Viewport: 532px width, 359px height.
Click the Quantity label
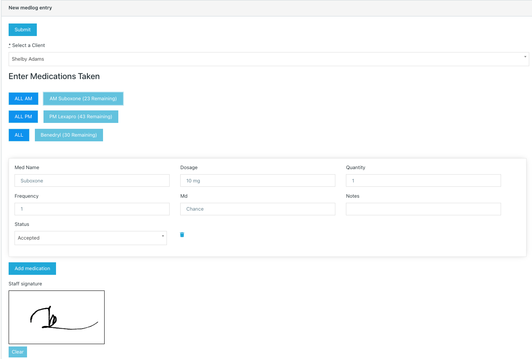pyautogui.click(x=356, y=168)
